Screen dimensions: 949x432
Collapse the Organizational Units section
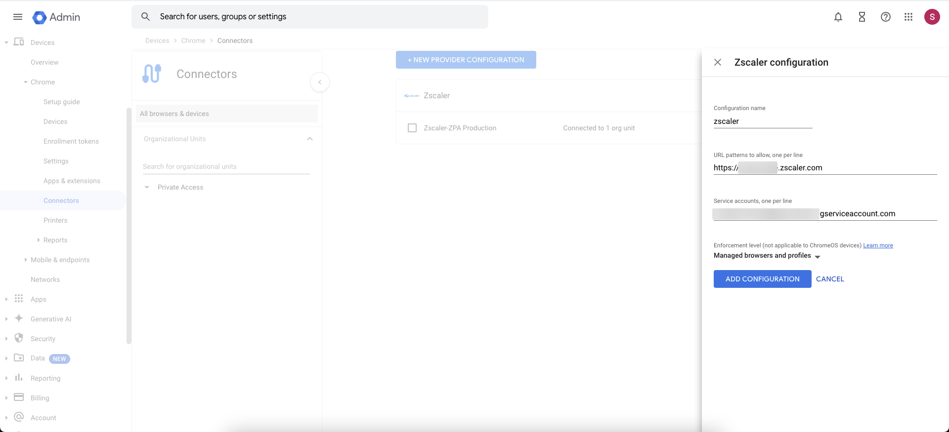(x=310, y=139)
